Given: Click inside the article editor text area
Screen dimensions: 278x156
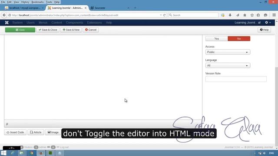Looking at the screenshot, I should tap(103, 77).
